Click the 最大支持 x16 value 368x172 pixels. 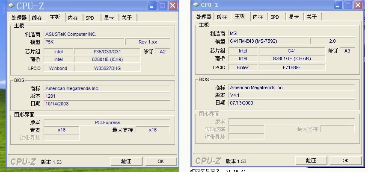tap(153, 130)
